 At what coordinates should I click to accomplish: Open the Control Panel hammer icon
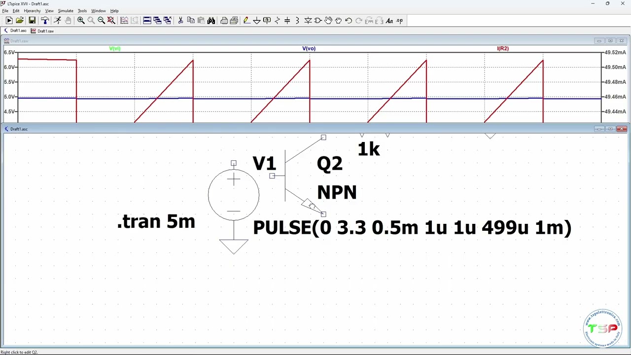[x=45, y=21]
